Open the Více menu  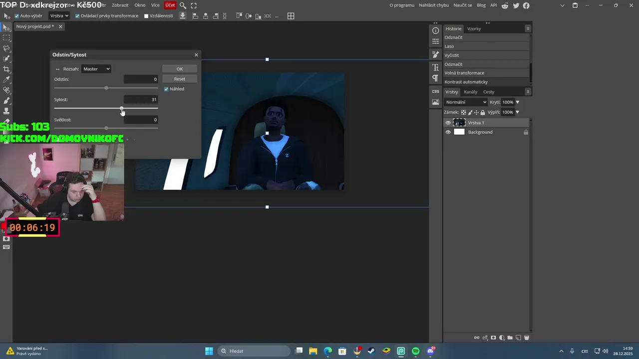[x=155, y=5]
